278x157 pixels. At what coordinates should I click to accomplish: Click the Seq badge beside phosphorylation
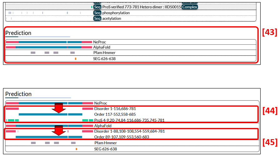tap(97, 13)
